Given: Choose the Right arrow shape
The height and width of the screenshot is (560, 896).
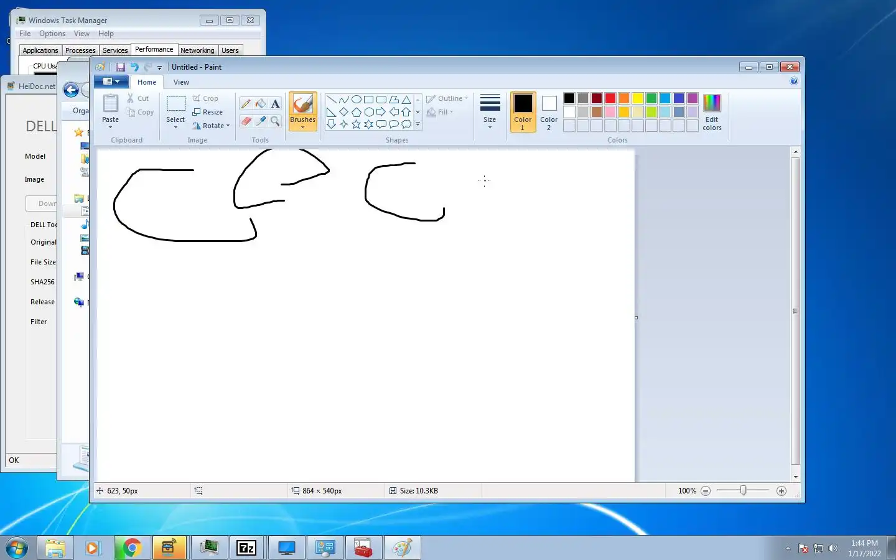Looking at the screenshot, I should [x=381, y=112].
